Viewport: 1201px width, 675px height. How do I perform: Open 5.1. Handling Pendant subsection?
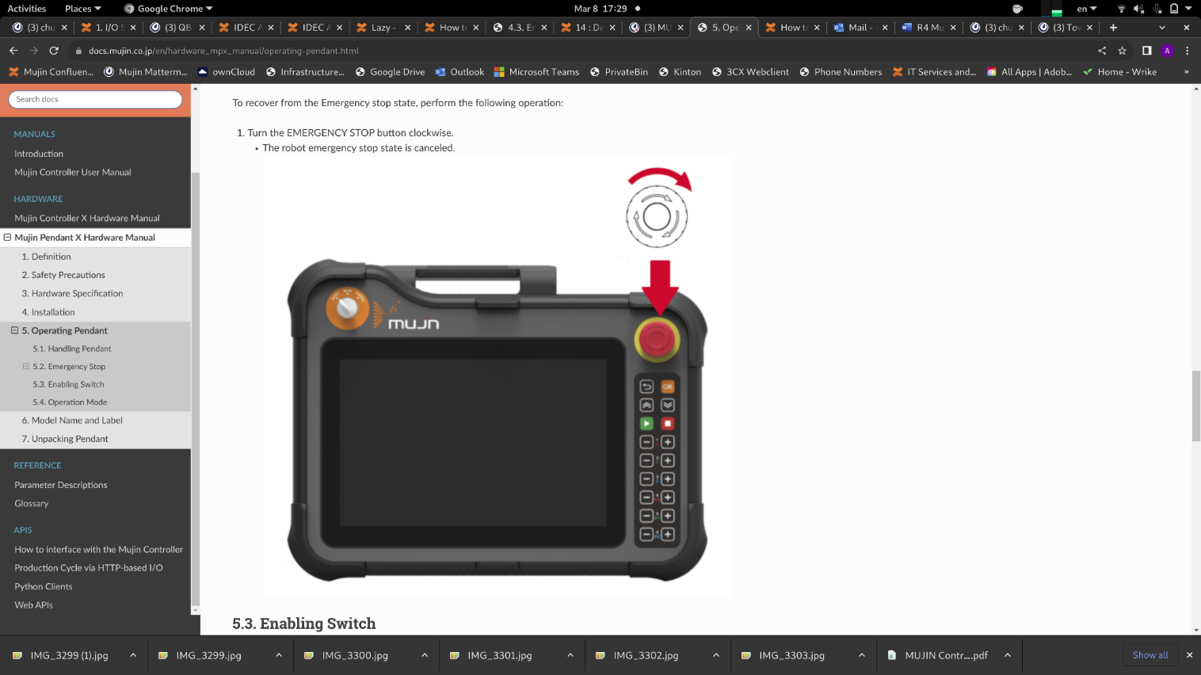72,349
